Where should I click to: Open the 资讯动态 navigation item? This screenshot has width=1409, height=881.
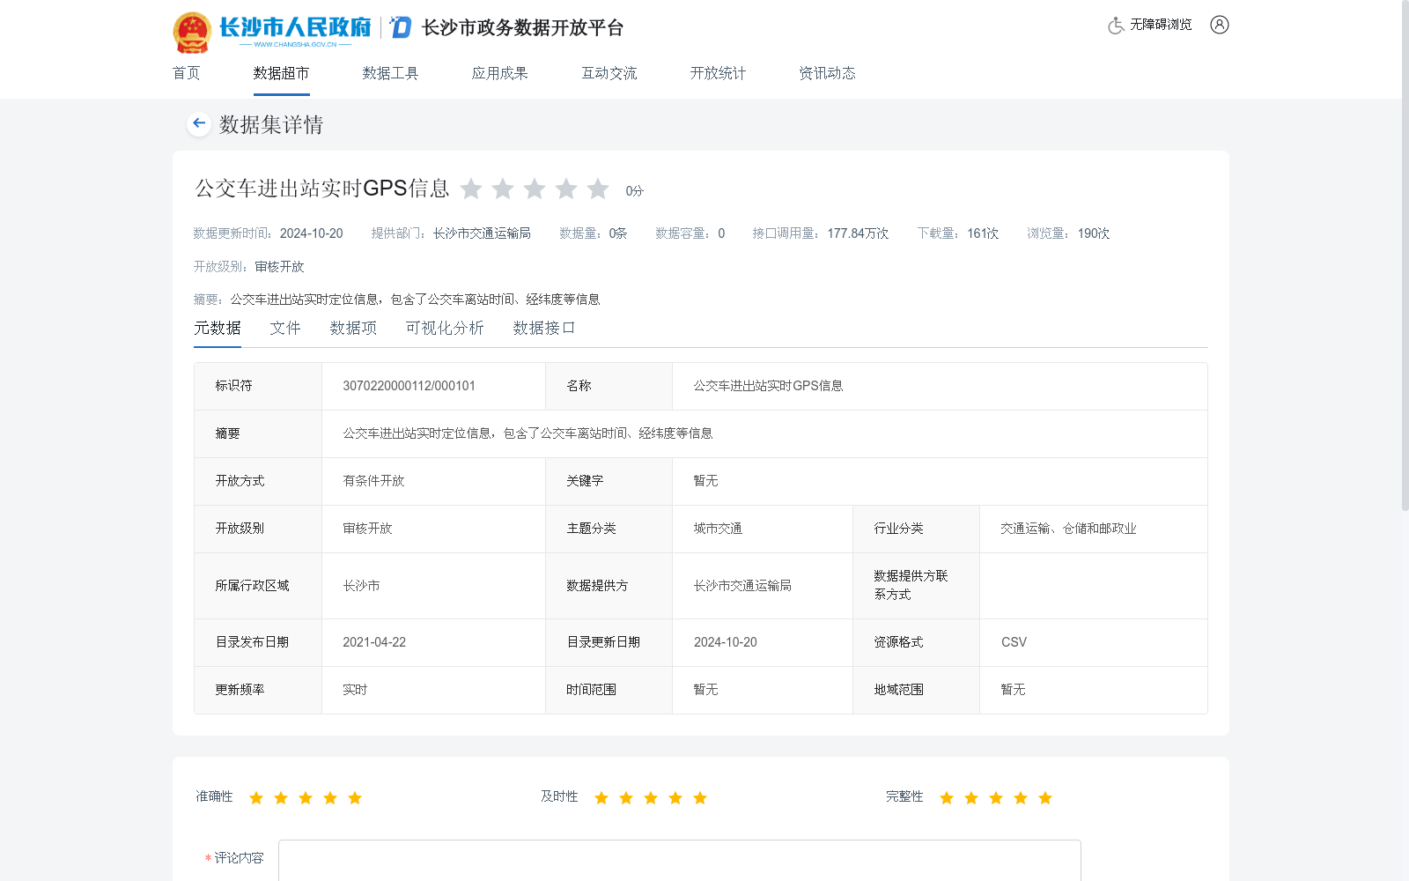point(827,73)
